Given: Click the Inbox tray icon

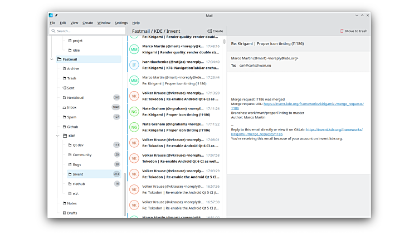Looking at the screenshot, I should pos(65,107).
